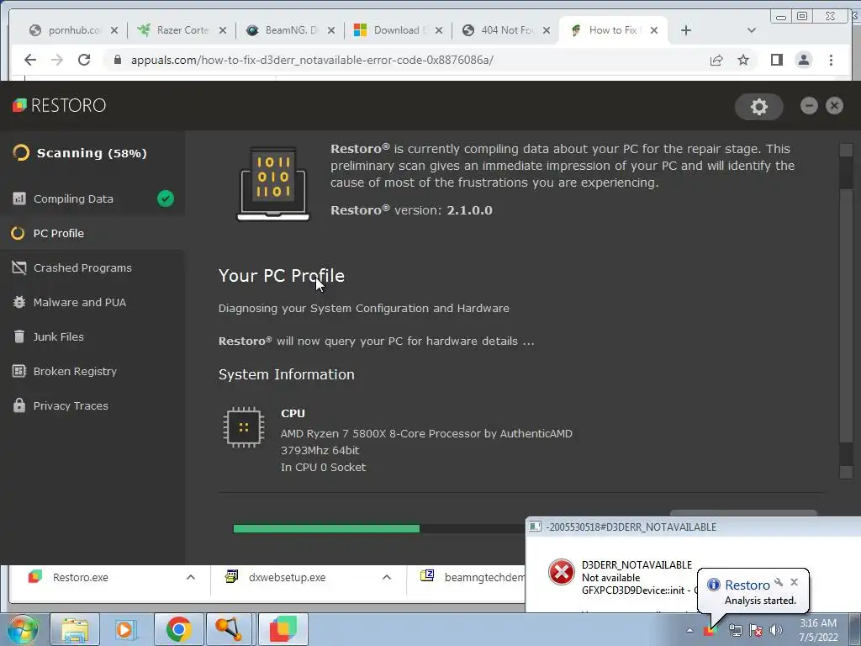Close the Restoro notification balloon
861x646 pixels.
pos(794,582)
